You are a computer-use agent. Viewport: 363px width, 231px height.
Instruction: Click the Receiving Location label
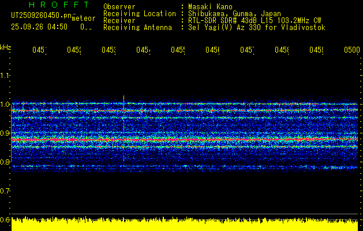(140, 14)
